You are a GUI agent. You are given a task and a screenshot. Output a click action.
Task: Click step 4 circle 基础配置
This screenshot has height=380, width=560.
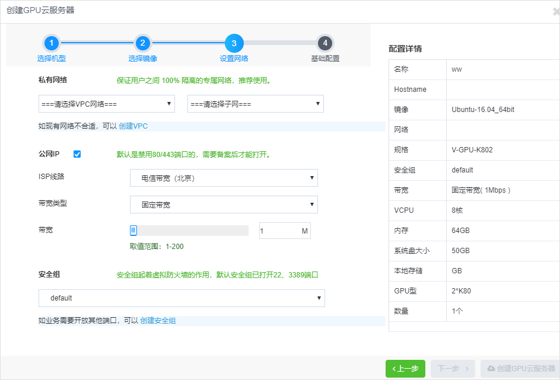(x=325, y=43)
